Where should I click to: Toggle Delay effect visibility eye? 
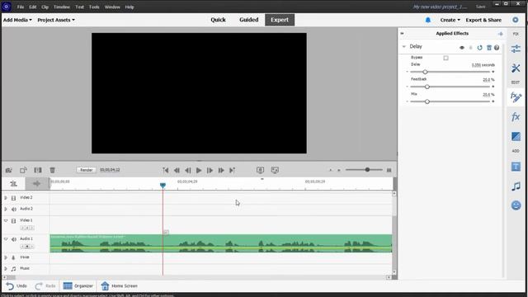click(462, 48)
